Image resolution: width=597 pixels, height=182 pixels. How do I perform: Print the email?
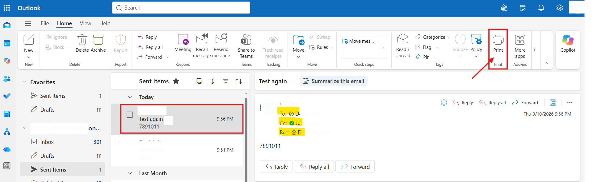498,43
